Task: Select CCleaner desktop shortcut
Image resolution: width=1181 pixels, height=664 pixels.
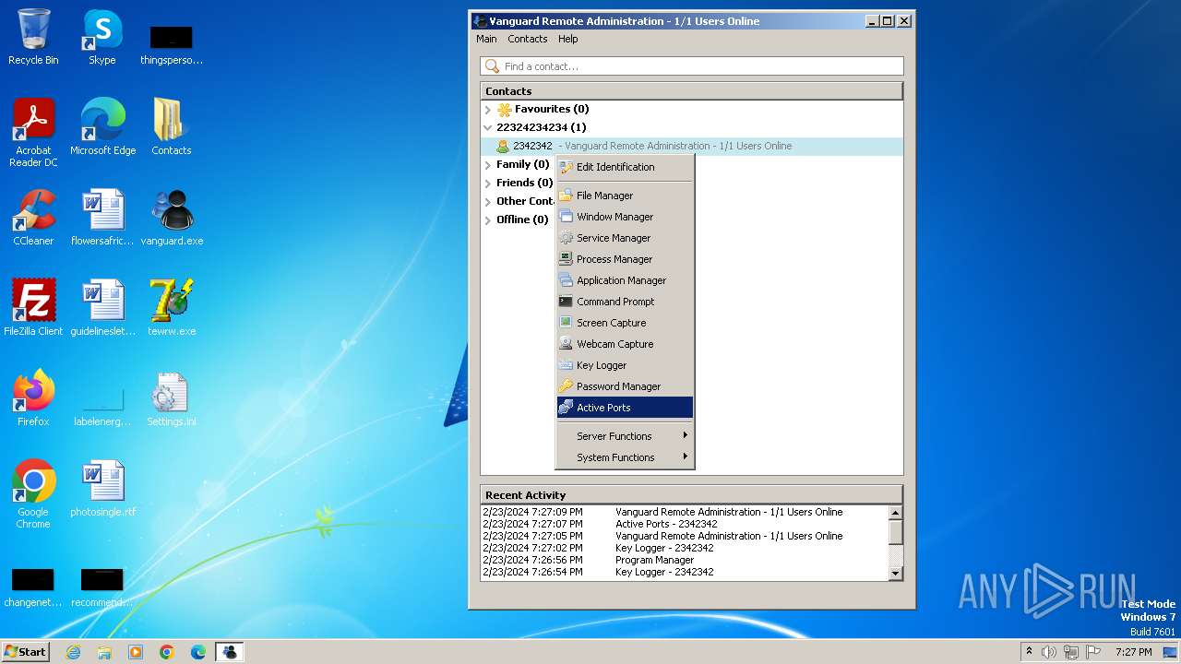Action: (33, 219)
